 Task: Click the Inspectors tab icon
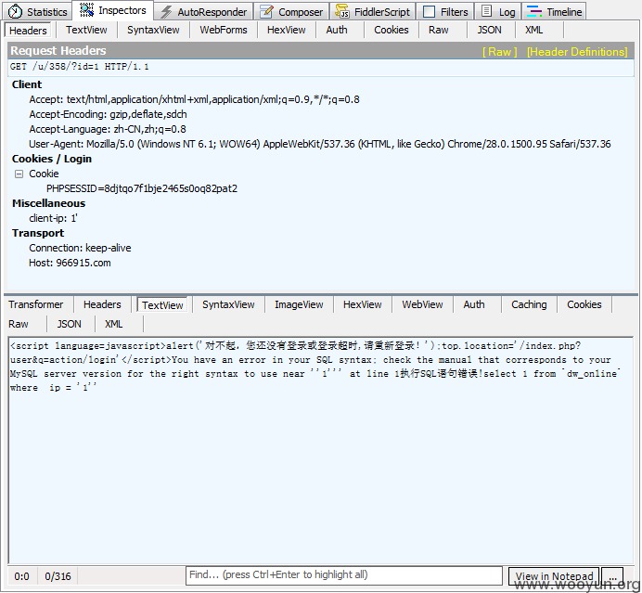click(x=86, y=10)
